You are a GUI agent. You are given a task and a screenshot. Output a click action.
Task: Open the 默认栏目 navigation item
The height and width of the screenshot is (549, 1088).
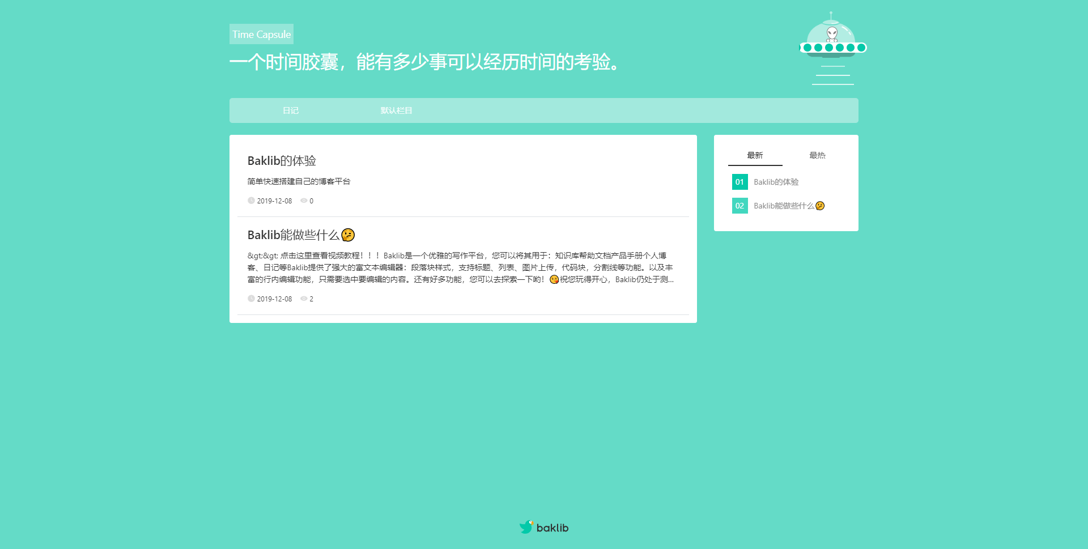pyautogui.click(x=396, y=110)
